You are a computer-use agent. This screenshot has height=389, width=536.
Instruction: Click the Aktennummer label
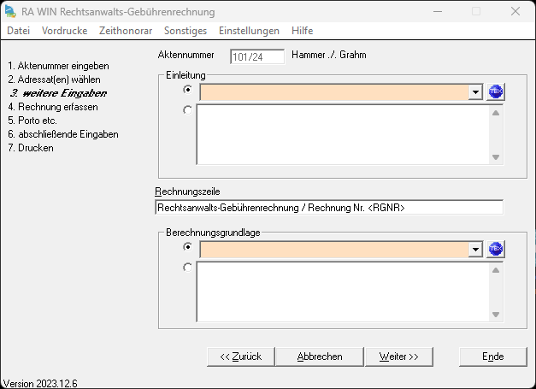coord(186,55)
